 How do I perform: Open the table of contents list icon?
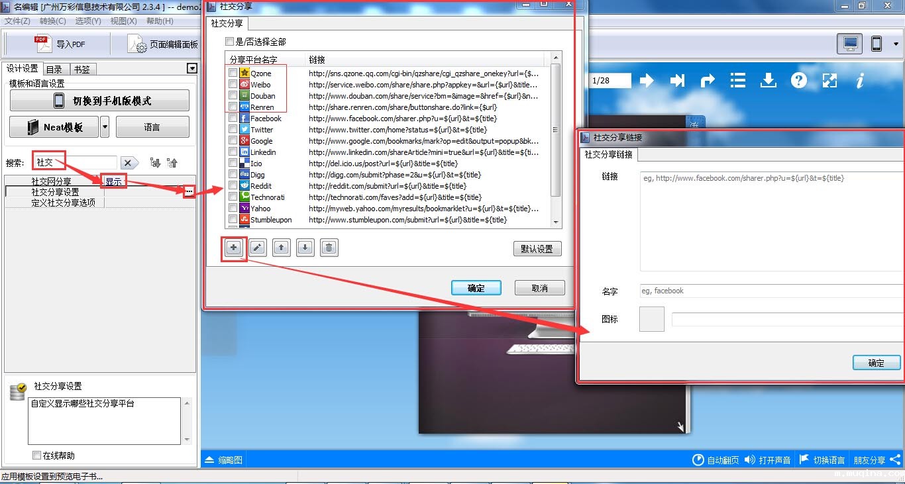[738, 81]
